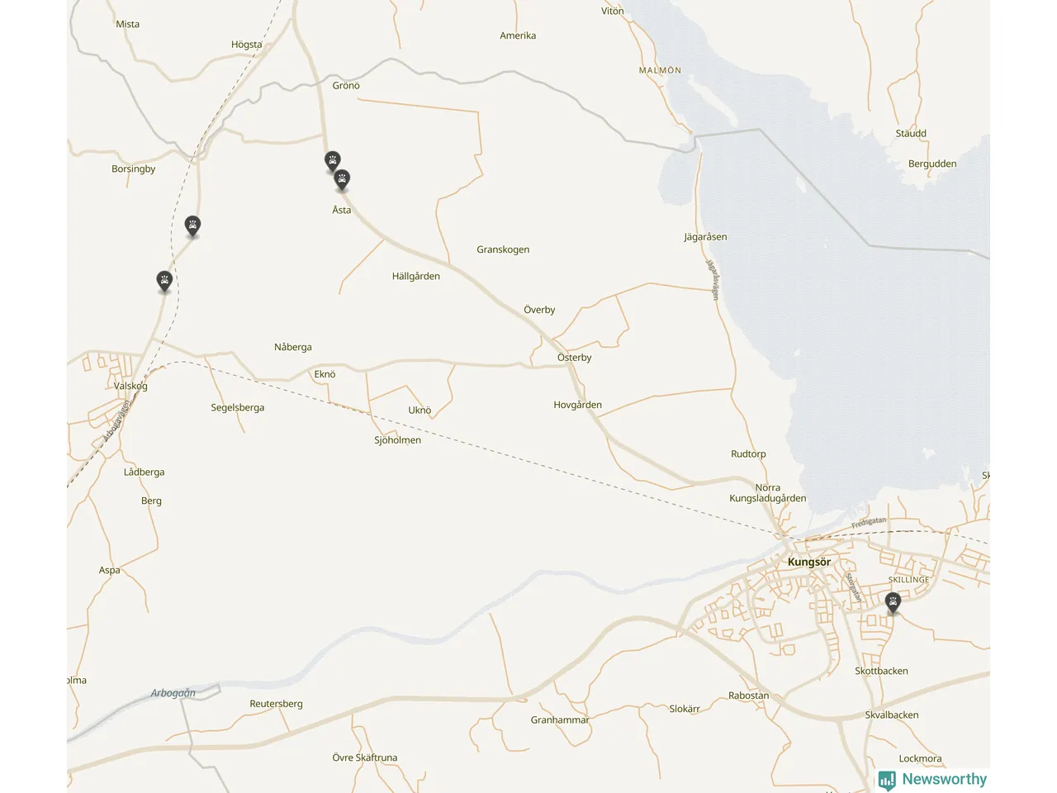Select the upper marker north of Åsta
The image size is (1057, 793).
coord(332,161)
